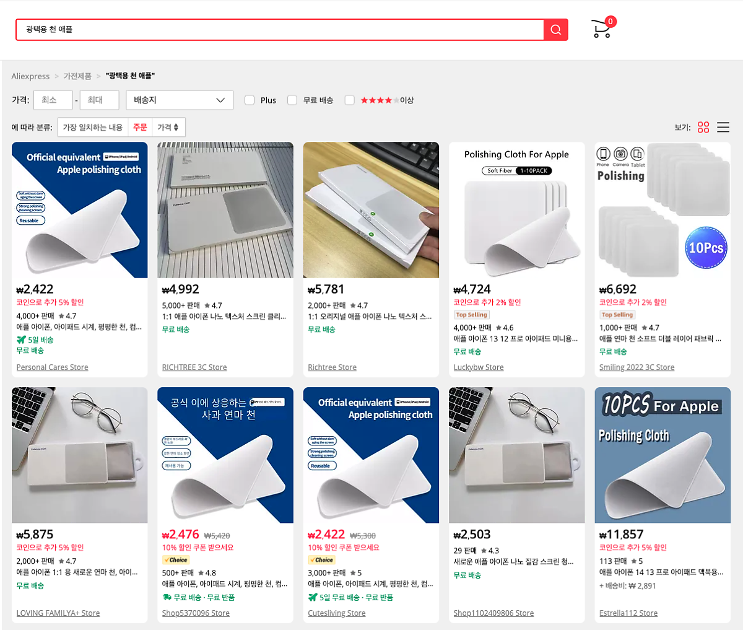Click the red search magnifier button
743x630 pixels.
555,30
